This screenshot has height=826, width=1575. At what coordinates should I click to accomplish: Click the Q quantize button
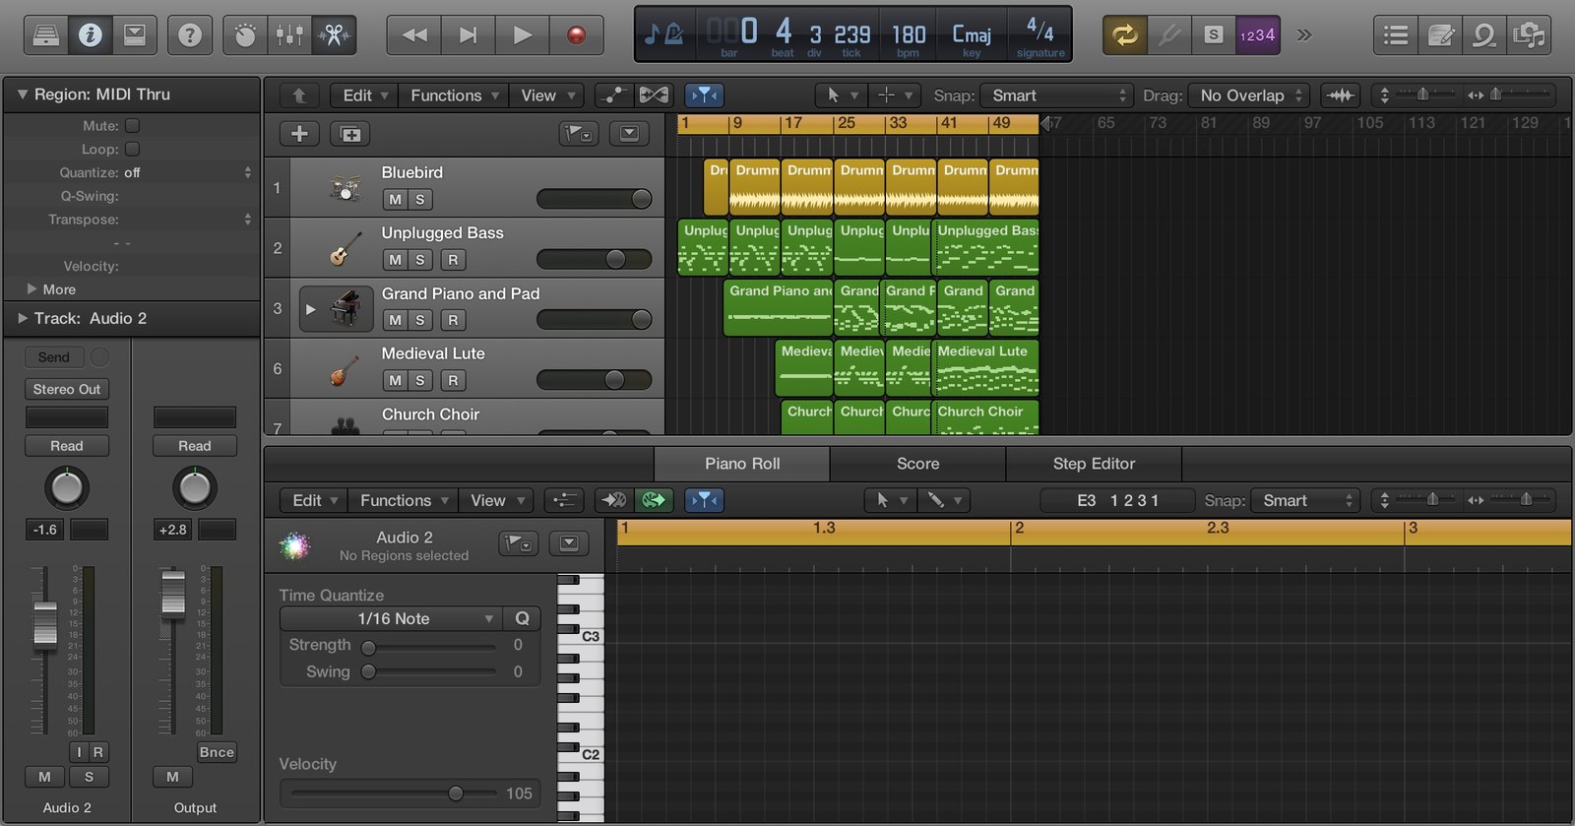pos(522,618)
